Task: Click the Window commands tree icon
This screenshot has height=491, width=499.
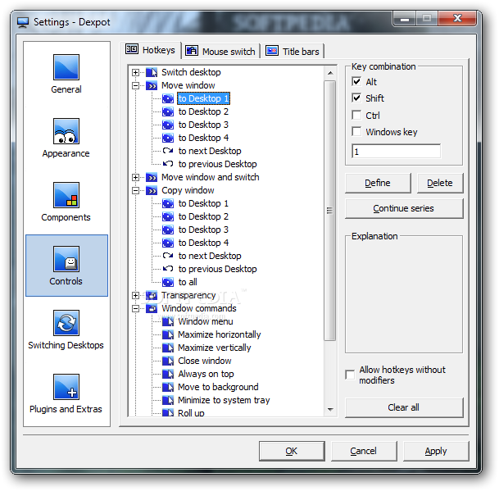Action: 152,308
